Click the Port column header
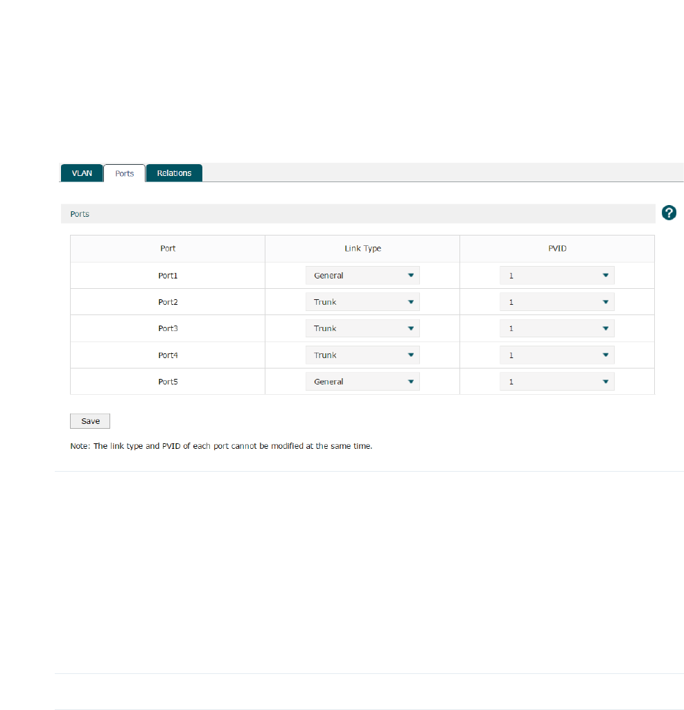The image size is (684, 710). tap(168, 249)
